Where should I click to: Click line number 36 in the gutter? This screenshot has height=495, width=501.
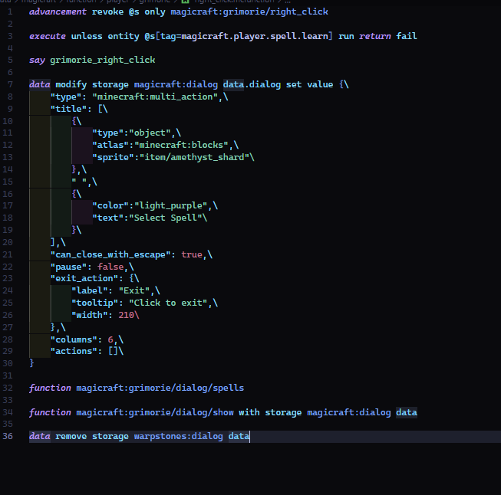click(x=8, y=436)
